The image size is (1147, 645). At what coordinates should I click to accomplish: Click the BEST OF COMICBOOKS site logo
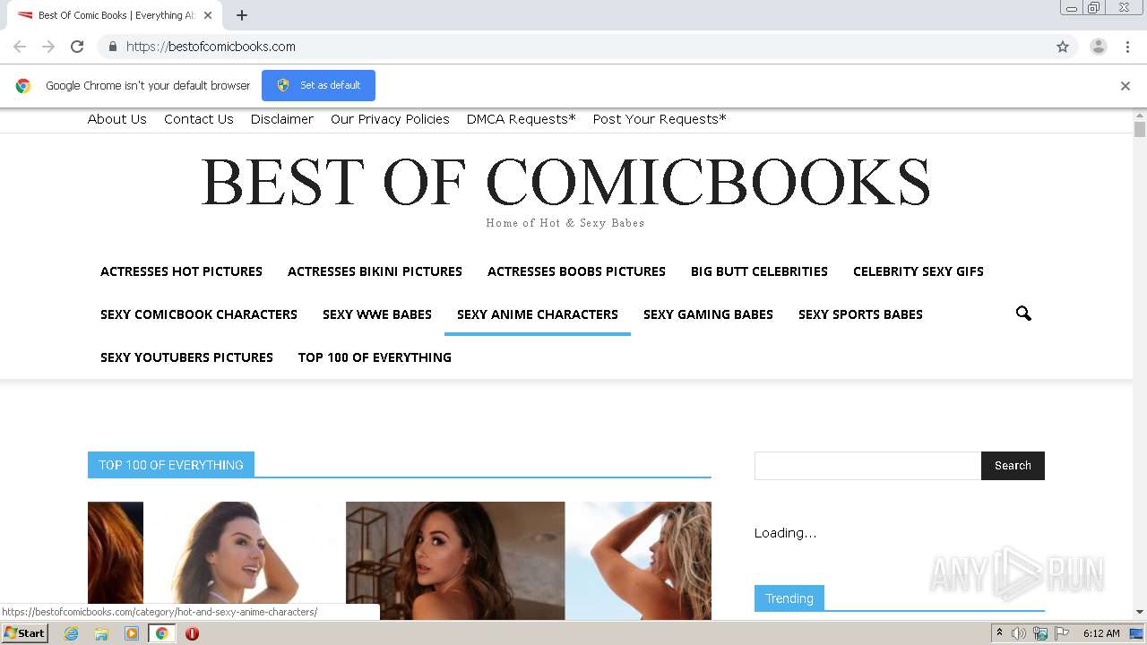[x=565, y=182]
